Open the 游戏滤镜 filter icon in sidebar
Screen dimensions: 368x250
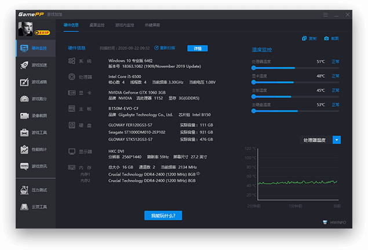click(25, 82)
